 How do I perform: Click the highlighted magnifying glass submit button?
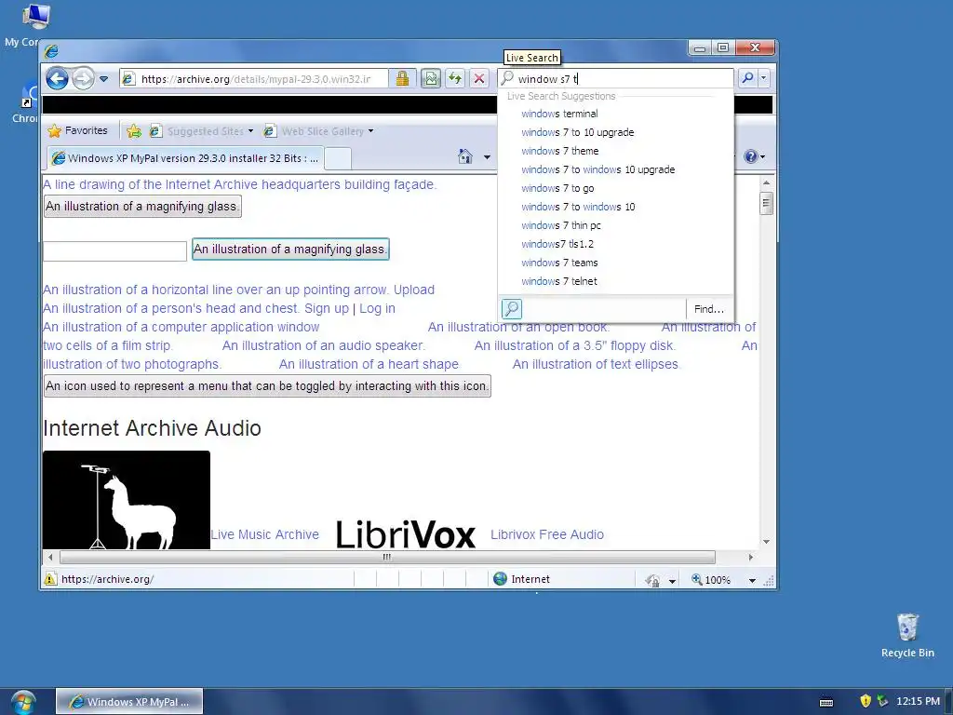(x=290, y=250)
